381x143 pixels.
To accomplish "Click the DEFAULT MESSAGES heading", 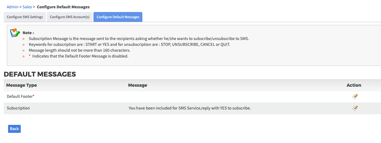I will (x=40, y=74).
